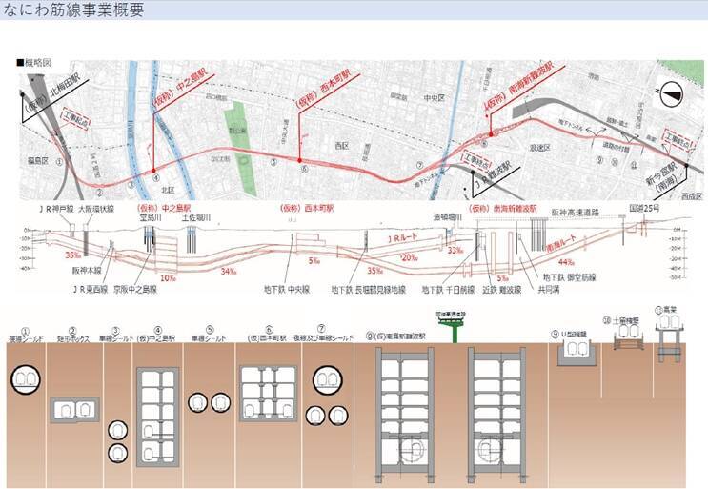Click the 地下鉄 中央線 label
708x489 pixels.
pyautogui.click(x=287, y=290)
